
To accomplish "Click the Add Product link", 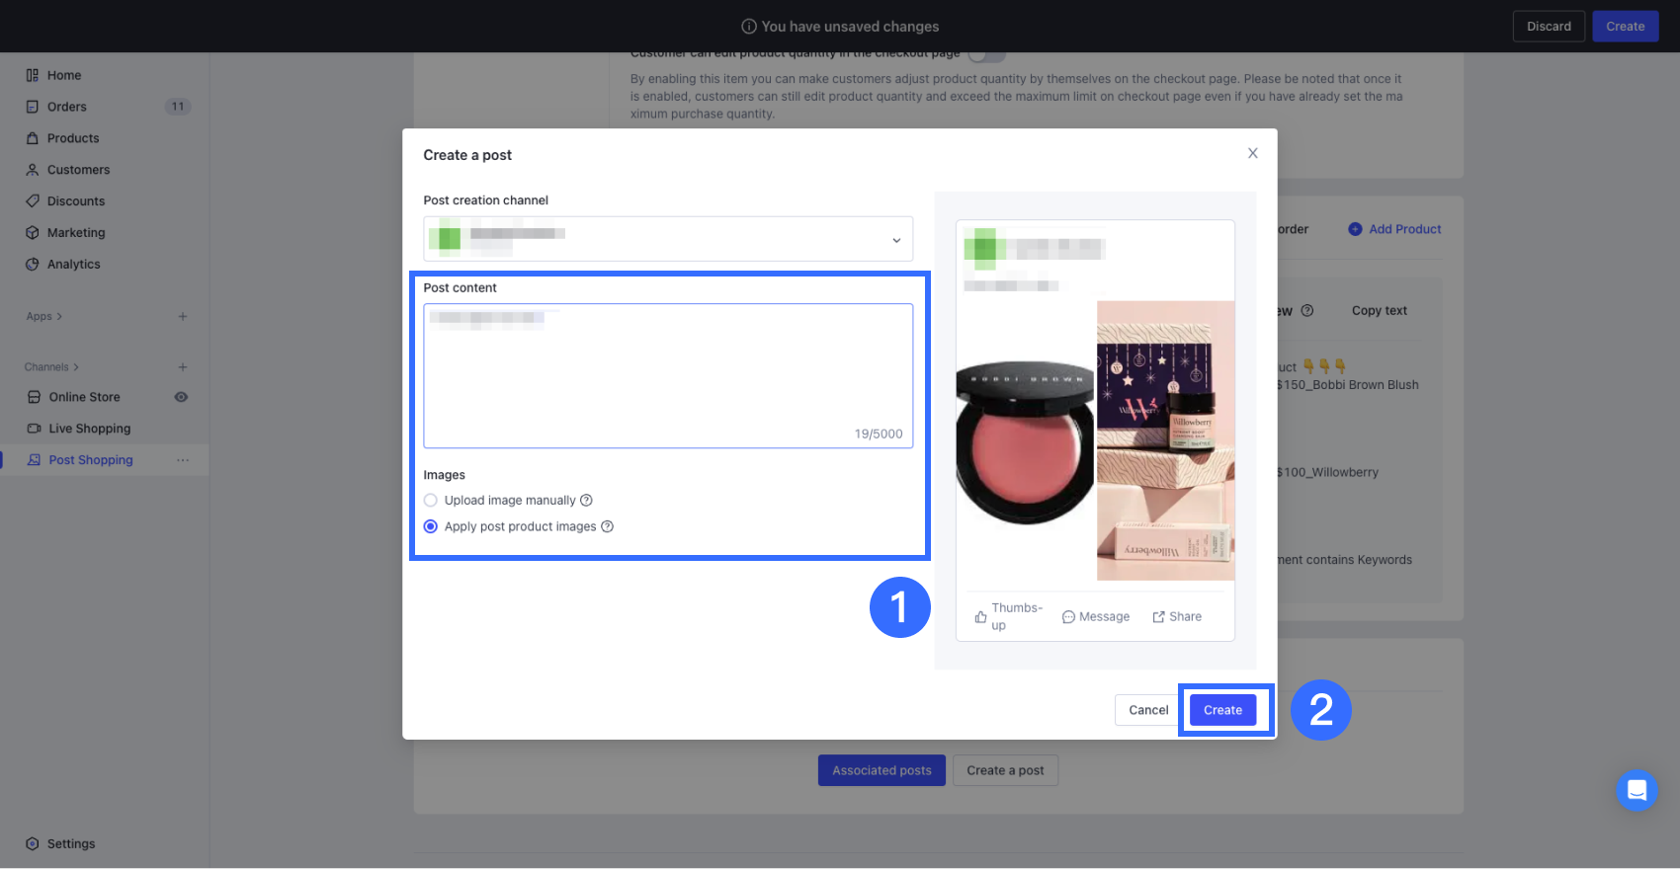I will [1405, 229].
